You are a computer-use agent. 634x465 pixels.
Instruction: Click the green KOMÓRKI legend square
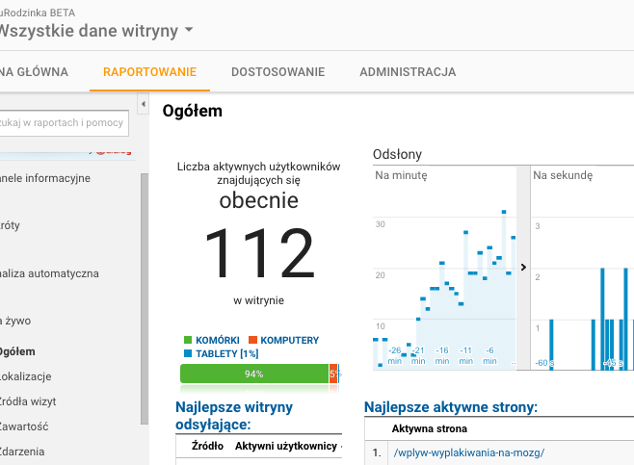187,341
